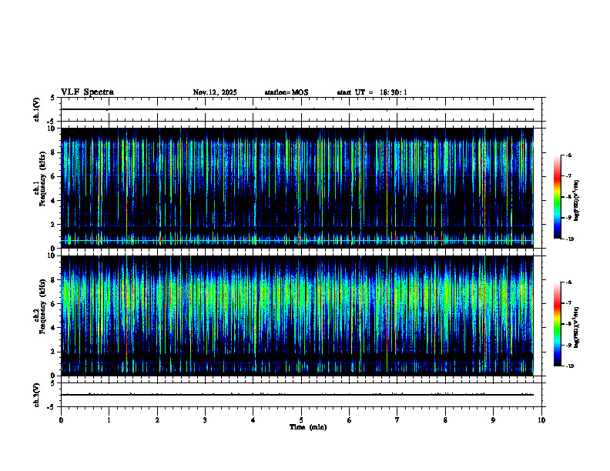Click the "2" kHz tick on ch.1 frequency axis

coord(54,225)
